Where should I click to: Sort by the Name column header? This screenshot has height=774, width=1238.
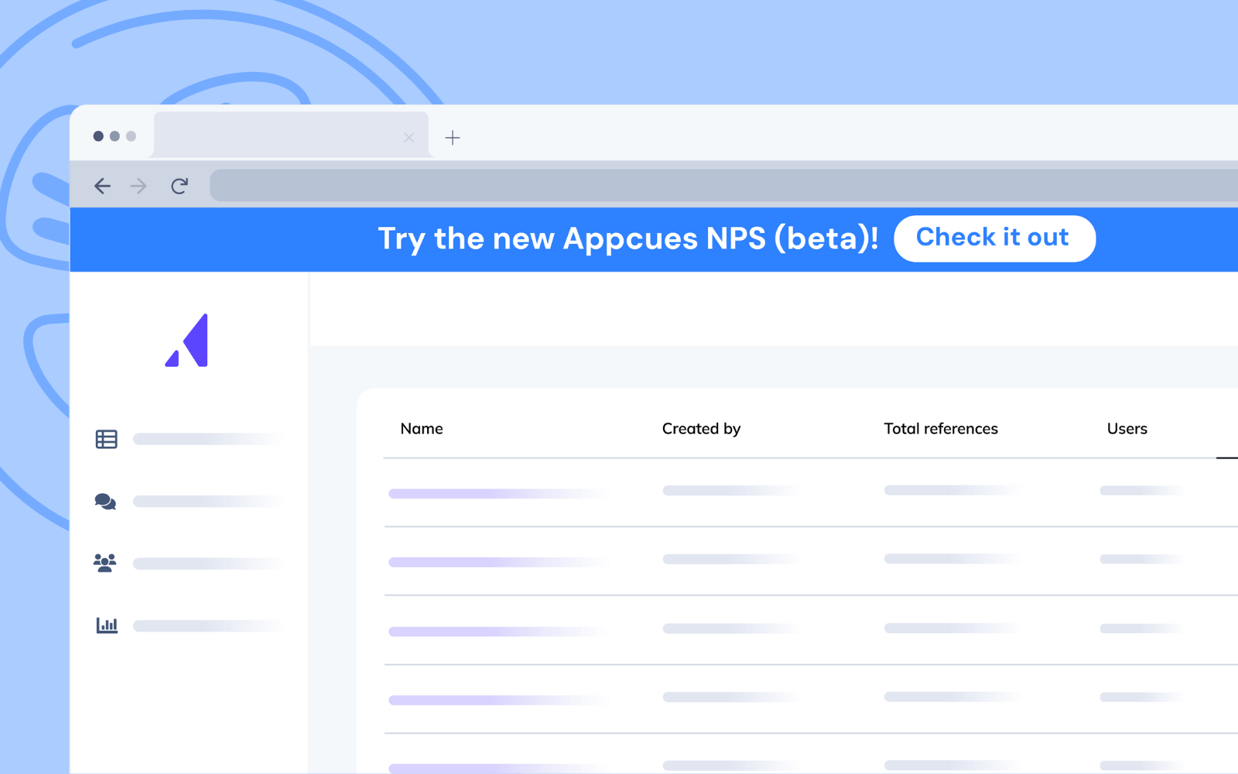422,429
